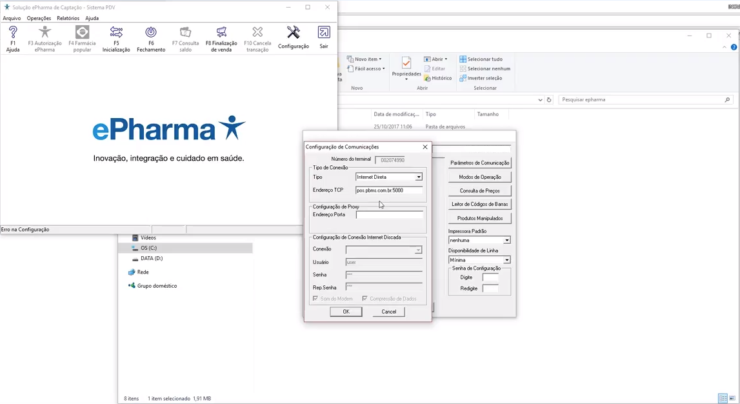
Task: Open the F4 Farmácia popular tool
Action: coord(82,39)
